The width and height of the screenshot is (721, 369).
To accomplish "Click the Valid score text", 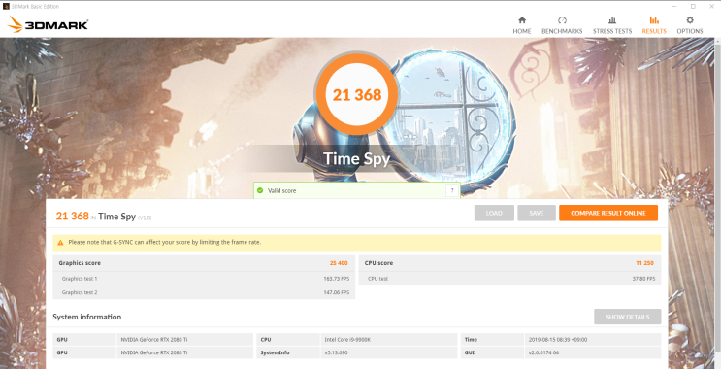I will (281, 190).
